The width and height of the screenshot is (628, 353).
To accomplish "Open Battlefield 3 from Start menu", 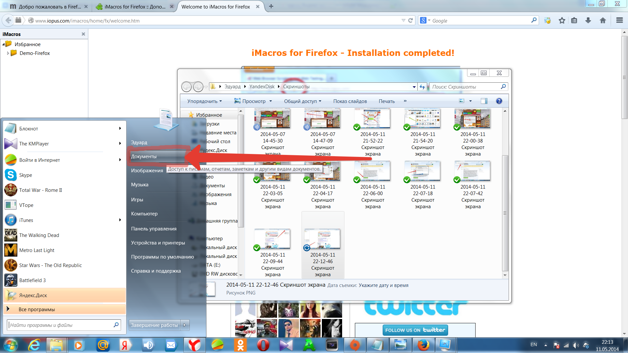I will [32, 280].
